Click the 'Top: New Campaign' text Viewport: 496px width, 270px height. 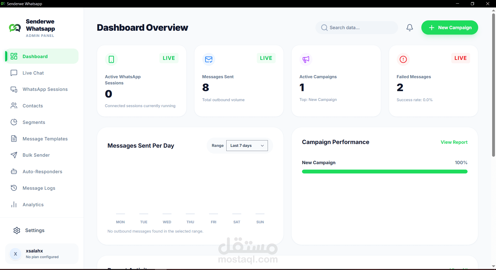coord(318,100)
